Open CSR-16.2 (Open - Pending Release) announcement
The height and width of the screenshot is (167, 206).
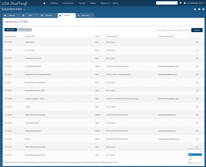[x=118, y=74]
